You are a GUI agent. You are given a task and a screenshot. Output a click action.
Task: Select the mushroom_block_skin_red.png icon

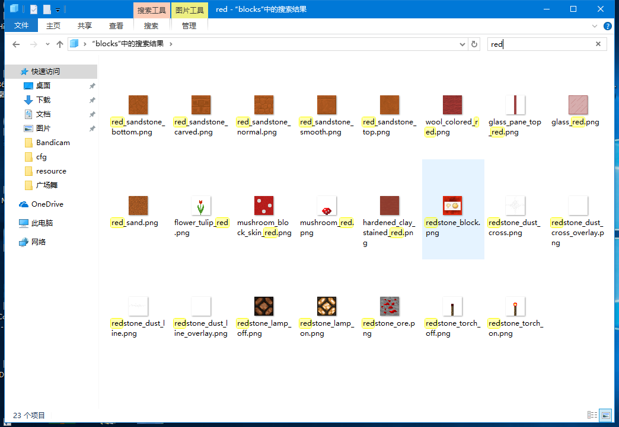[264, 206]
